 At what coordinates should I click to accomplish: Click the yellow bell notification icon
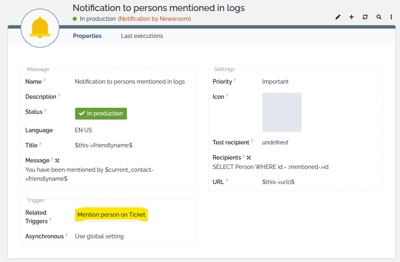tap(40, 28)
